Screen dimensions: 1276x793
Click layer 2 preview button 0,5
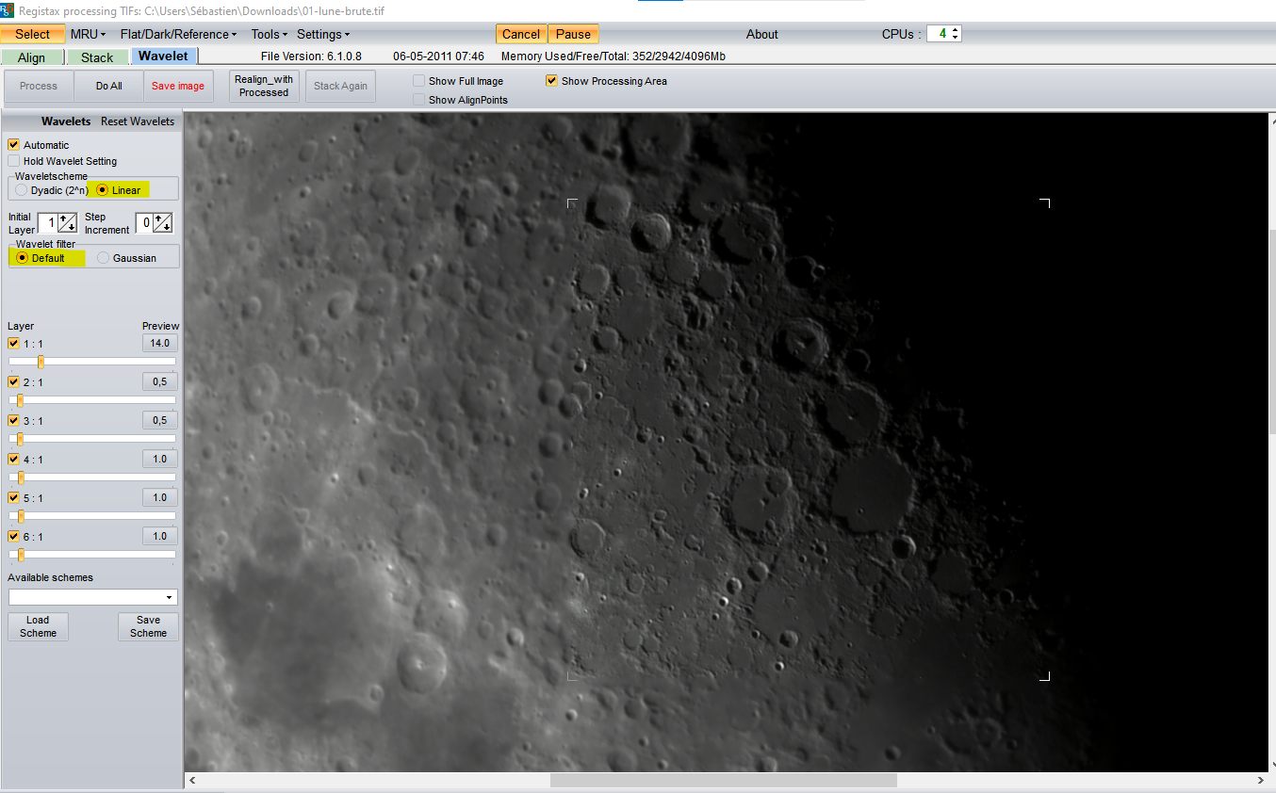(160, 381)
